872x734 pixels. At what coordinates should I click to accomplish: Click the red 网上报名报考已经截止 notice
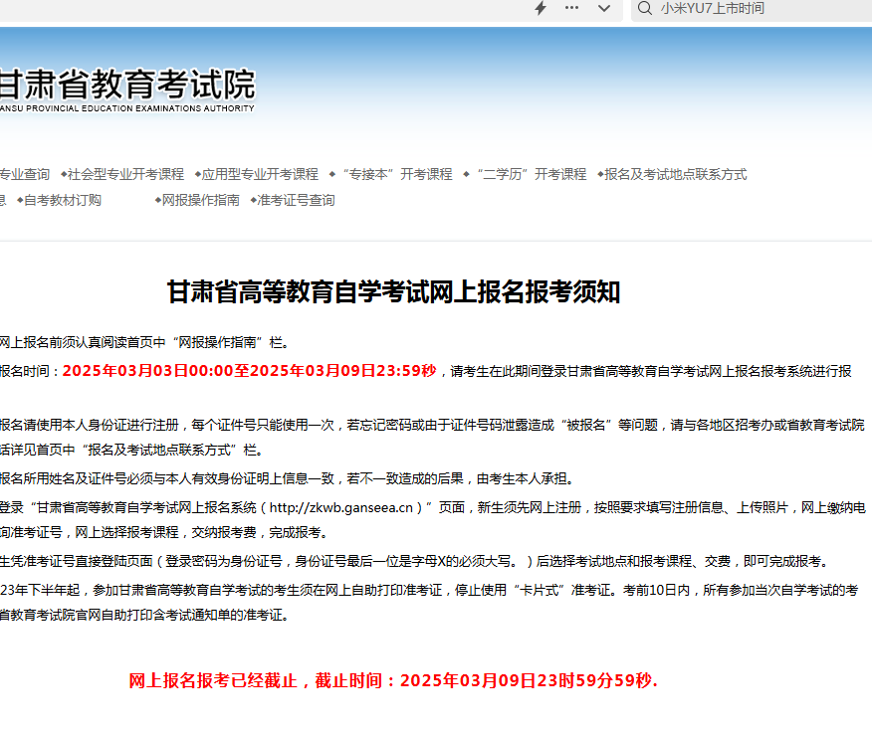(x=393, y=681)
